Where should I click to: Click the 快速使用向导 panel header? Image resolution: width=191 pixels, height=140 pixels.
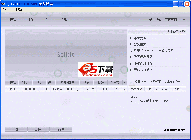pos(157,32)
